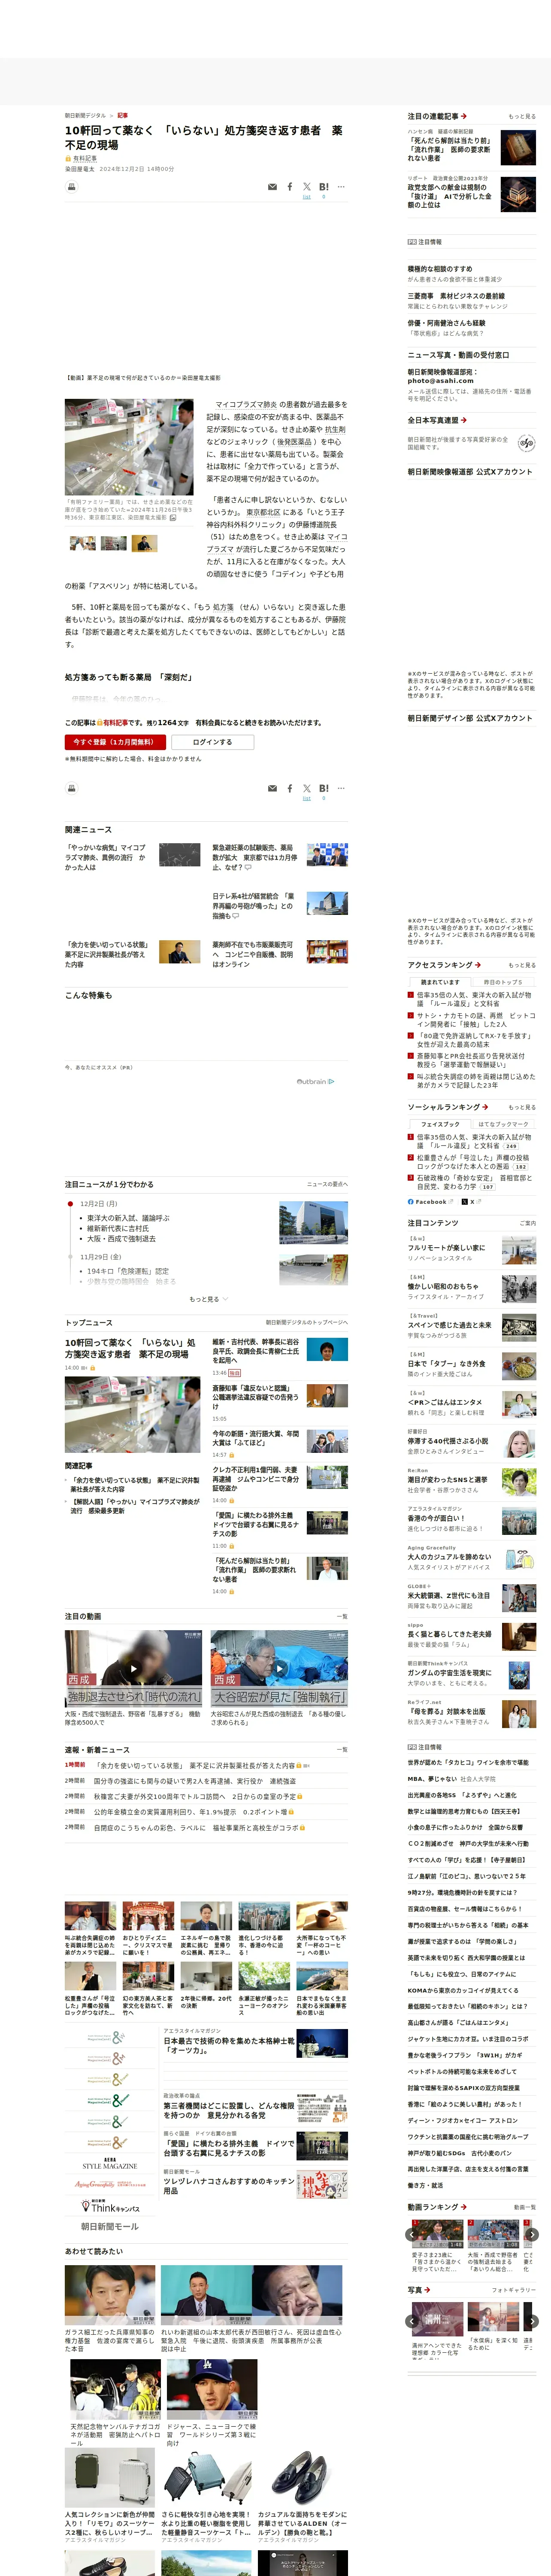Open 斎藤知事「違反ないと認識」 top news item
This screenshot has width=551, height=2576.
click(x=256, y=1397)
